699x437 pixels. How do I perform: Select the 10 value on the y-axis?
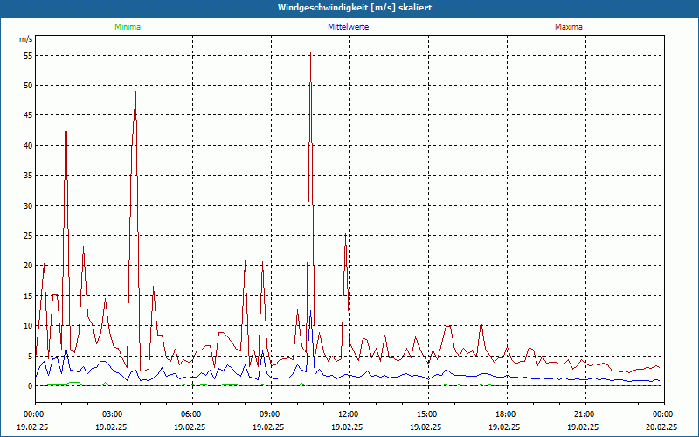click(x=28, y=326)
